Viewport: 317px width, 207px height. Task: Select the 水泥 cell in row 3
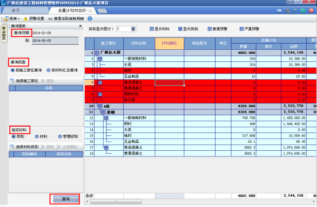139,64
